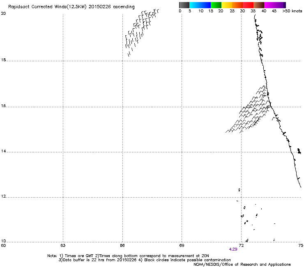Click the legend scale label 25
Screen dimensions: 304x267
point(232,11)
